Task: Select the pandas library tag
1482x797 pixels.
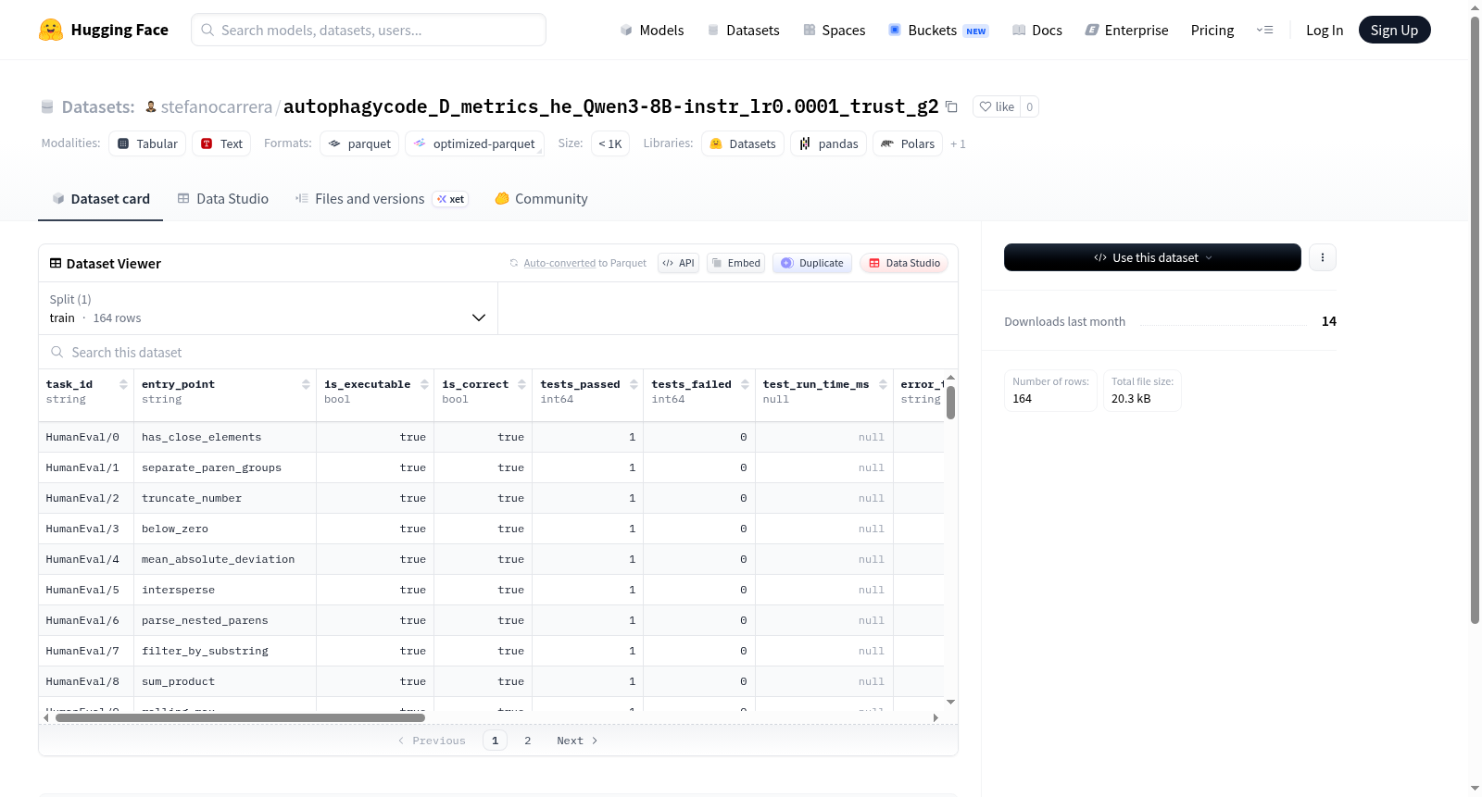Action: 829,143
